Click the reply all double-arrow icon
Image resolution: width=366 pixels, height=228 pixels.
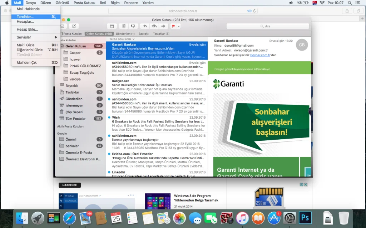click(154, 26)
